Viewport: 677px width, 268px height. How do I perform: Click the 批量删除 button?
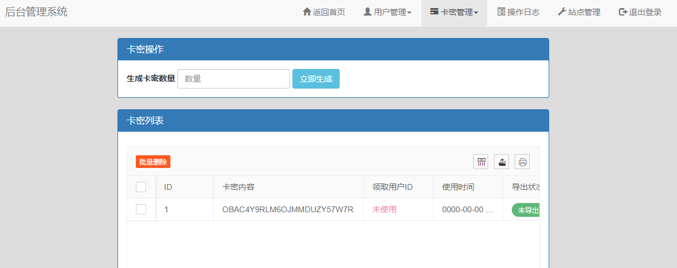point(153,162)
